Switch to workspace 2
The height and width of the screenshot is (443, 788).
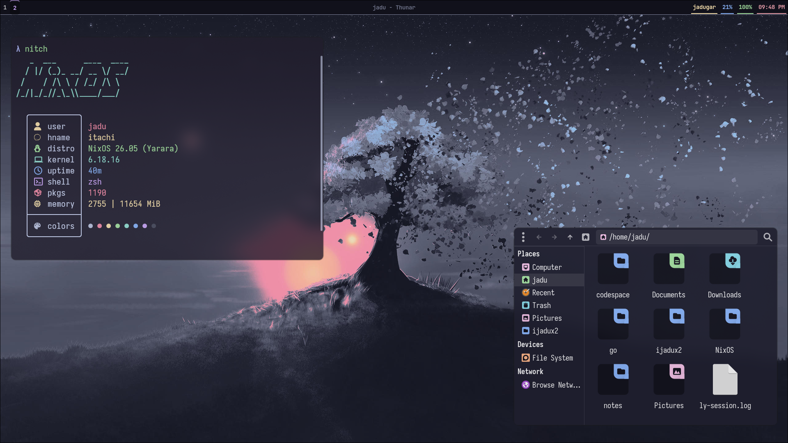14,7
